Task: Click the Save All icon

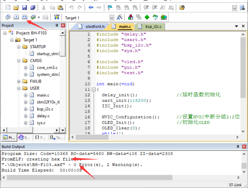Action: click(33, 7)
